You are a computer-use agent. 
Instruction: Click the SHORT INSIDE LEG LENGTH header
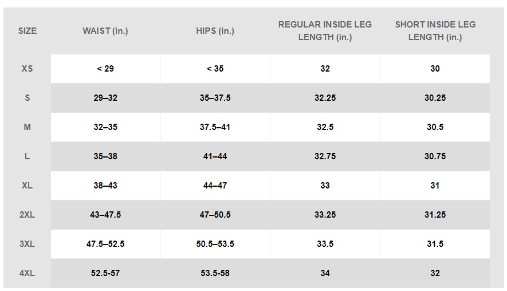tap(435, 31)
